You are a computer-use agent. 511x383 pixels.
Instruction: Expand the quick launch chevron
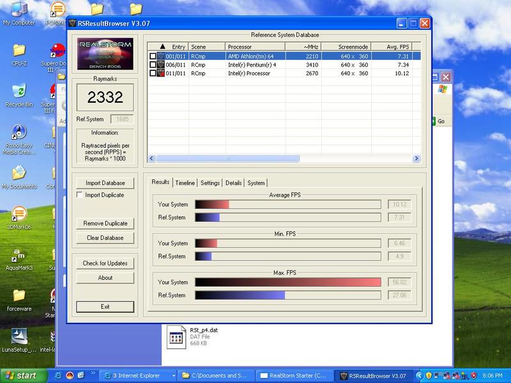point(93,373)
